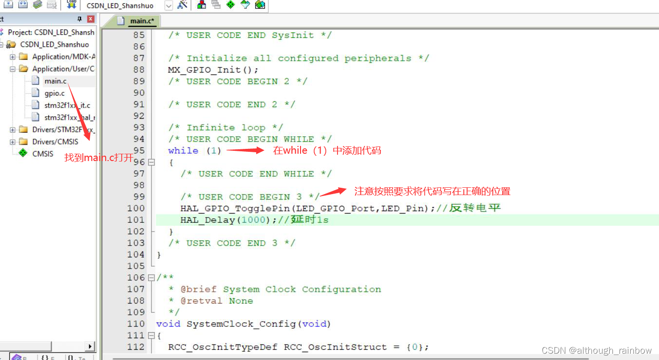Click the '/* USER CODE END 3 */' comment
Image resolution: width=659 pixels, height=360 pixels.
coord(232,243)
